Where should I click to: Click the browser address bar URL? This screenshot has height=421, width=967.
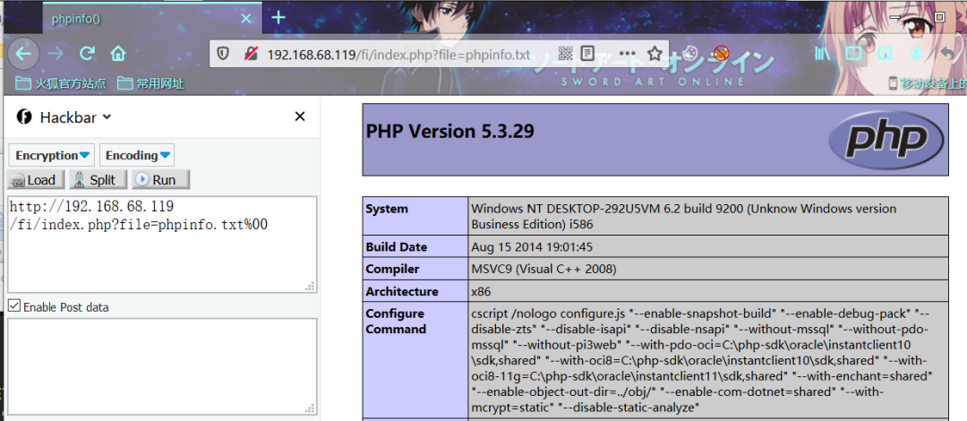click(398, 55)
